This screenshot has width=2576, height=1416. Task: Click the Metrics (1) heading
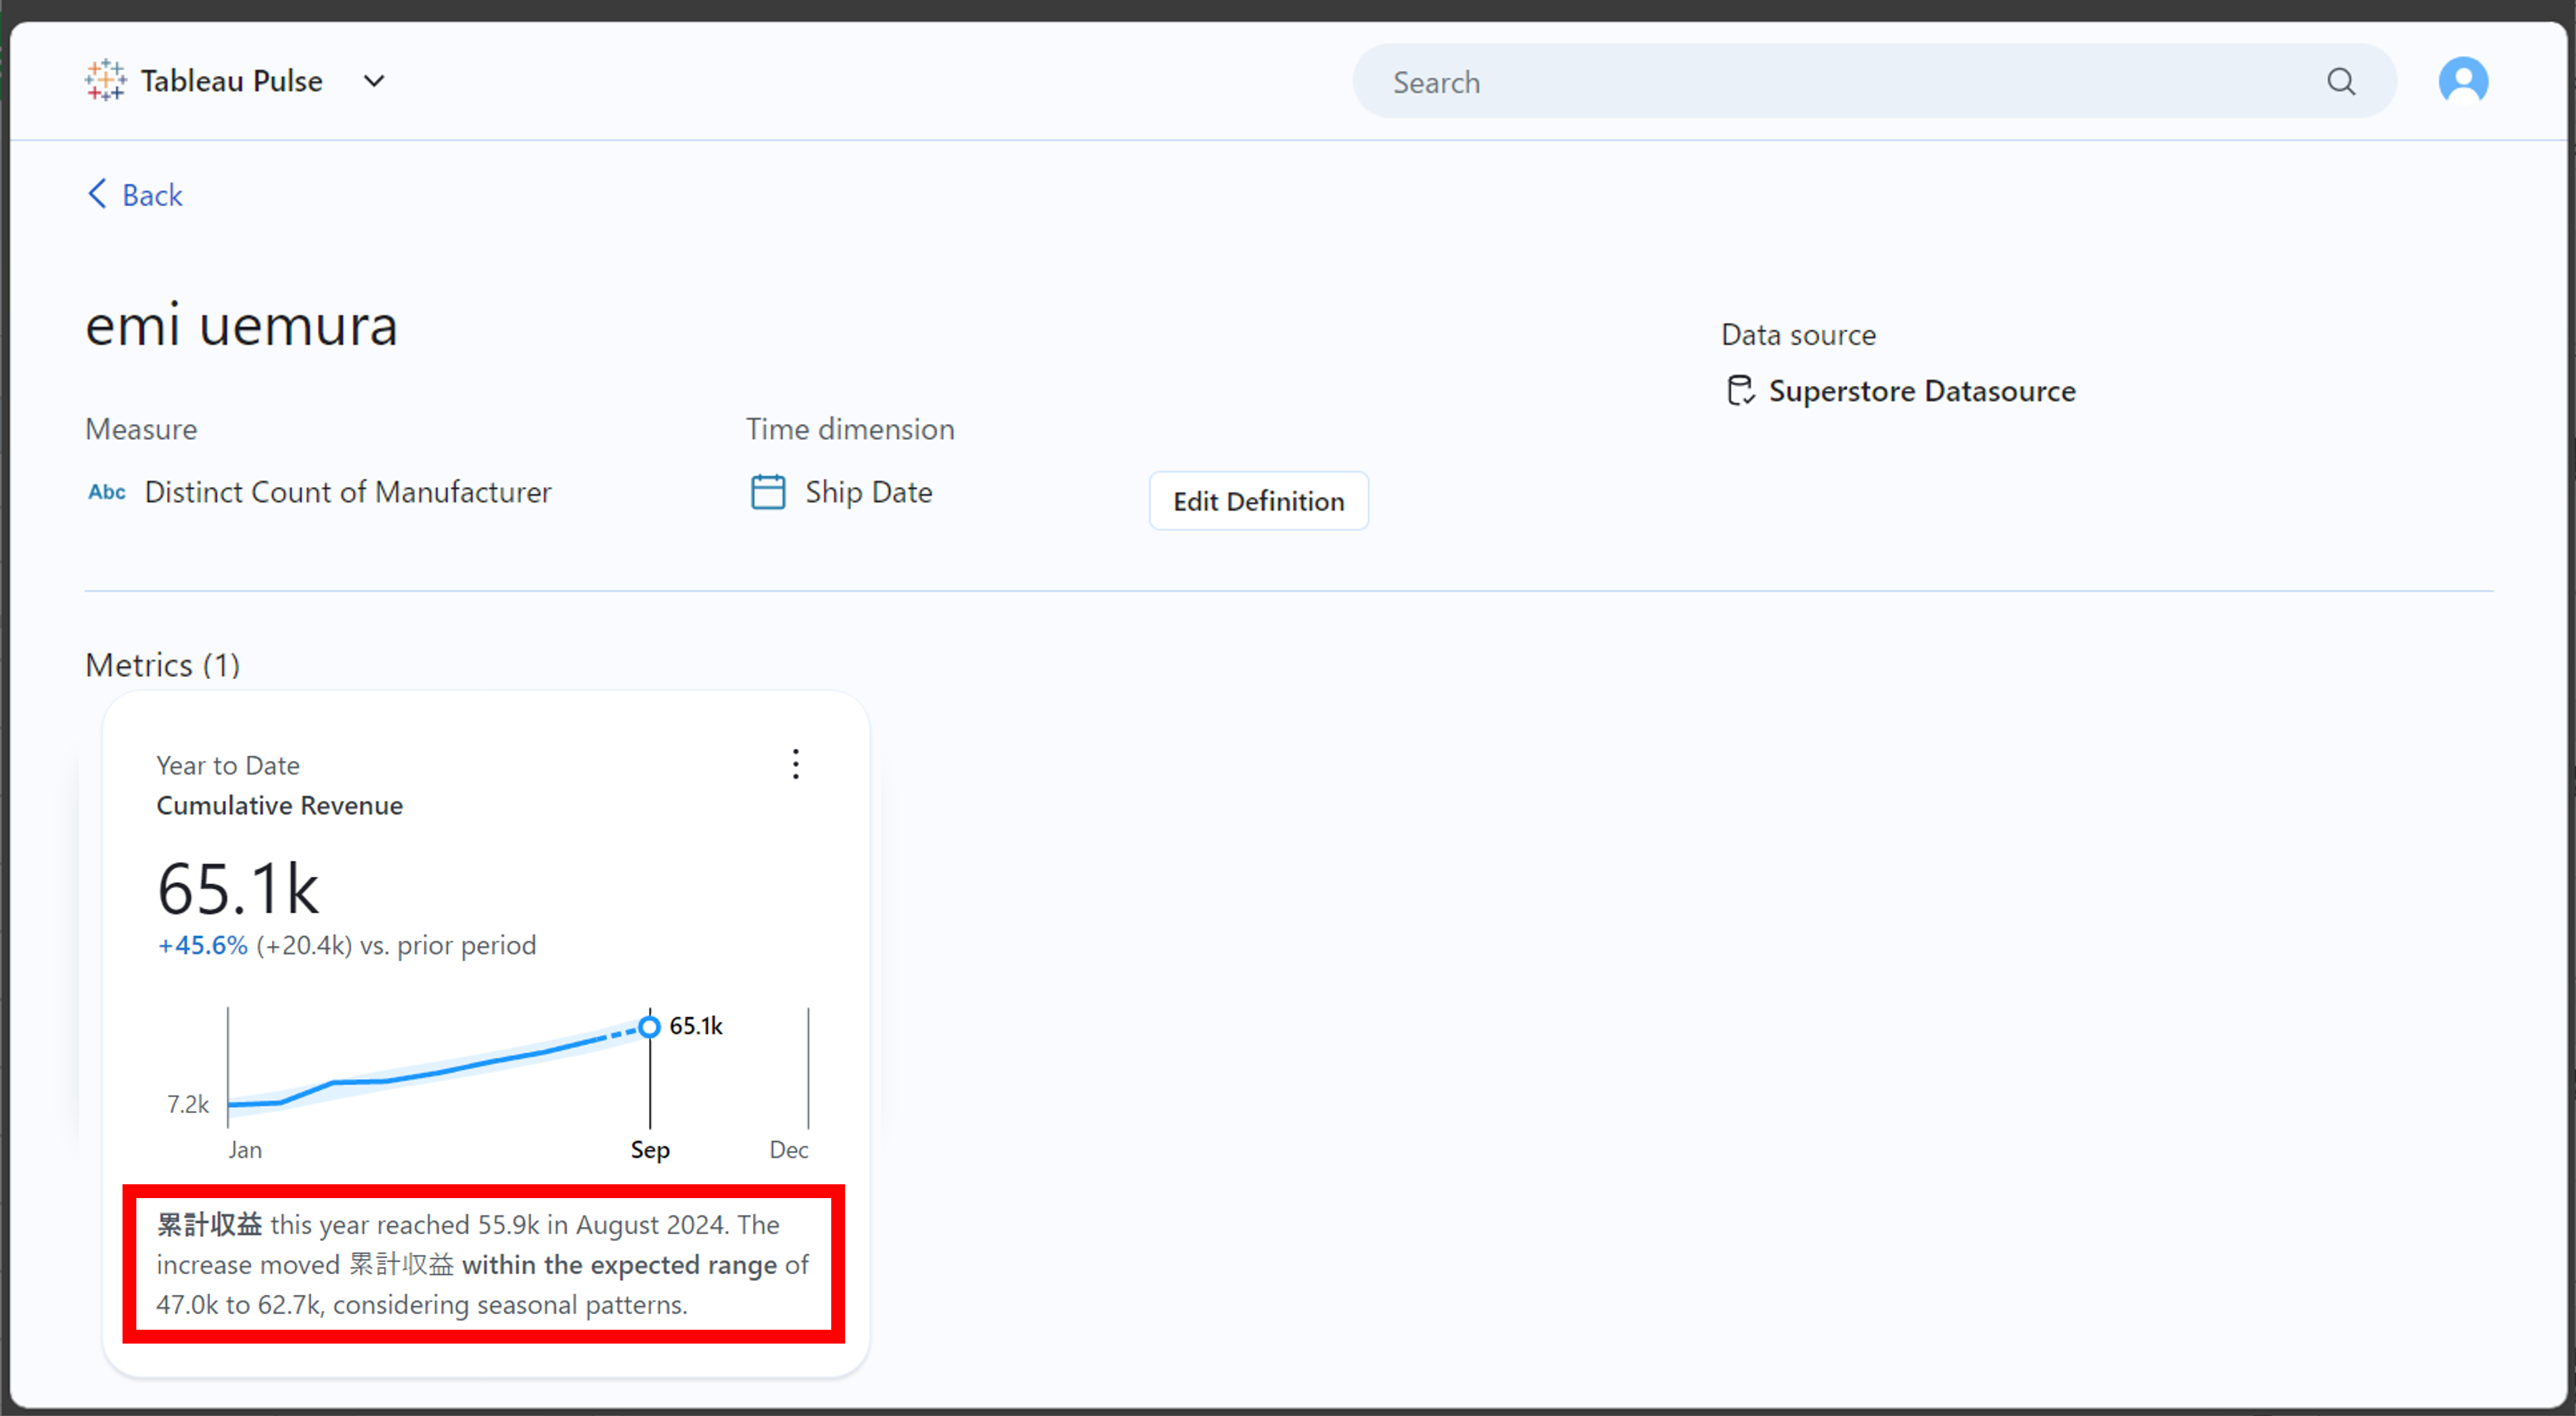163,664
